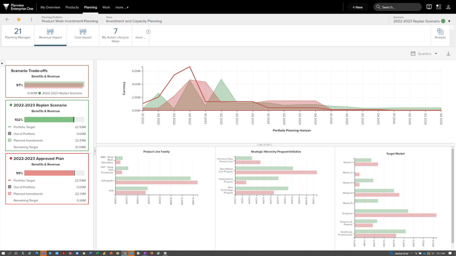Click the +New button
The height and width of the screenshot is (256, 456).
click(357, 7)
